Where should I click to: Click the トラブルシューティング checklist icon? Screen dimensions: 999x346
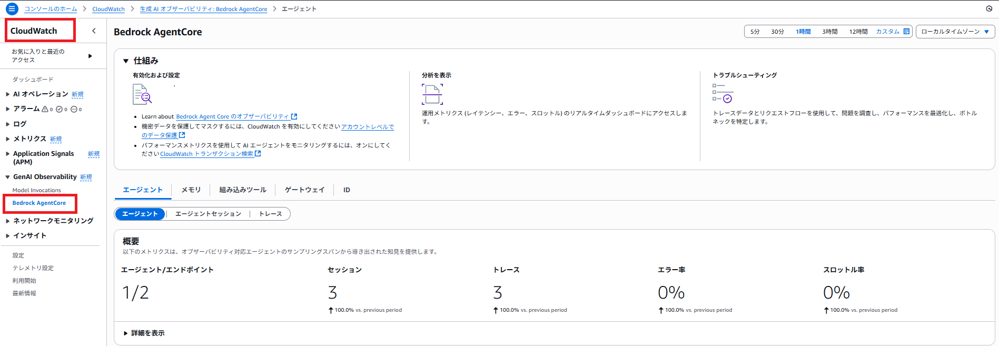click(722, 93)
